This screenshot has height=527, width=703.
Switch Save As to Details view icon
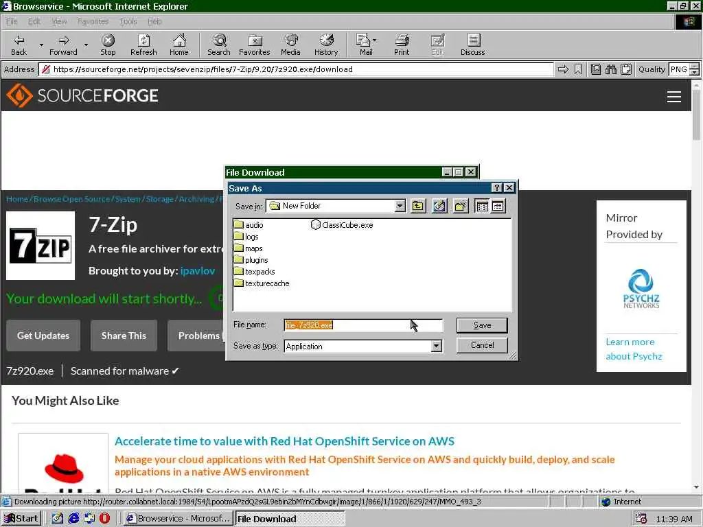click(x=498, y=206)
